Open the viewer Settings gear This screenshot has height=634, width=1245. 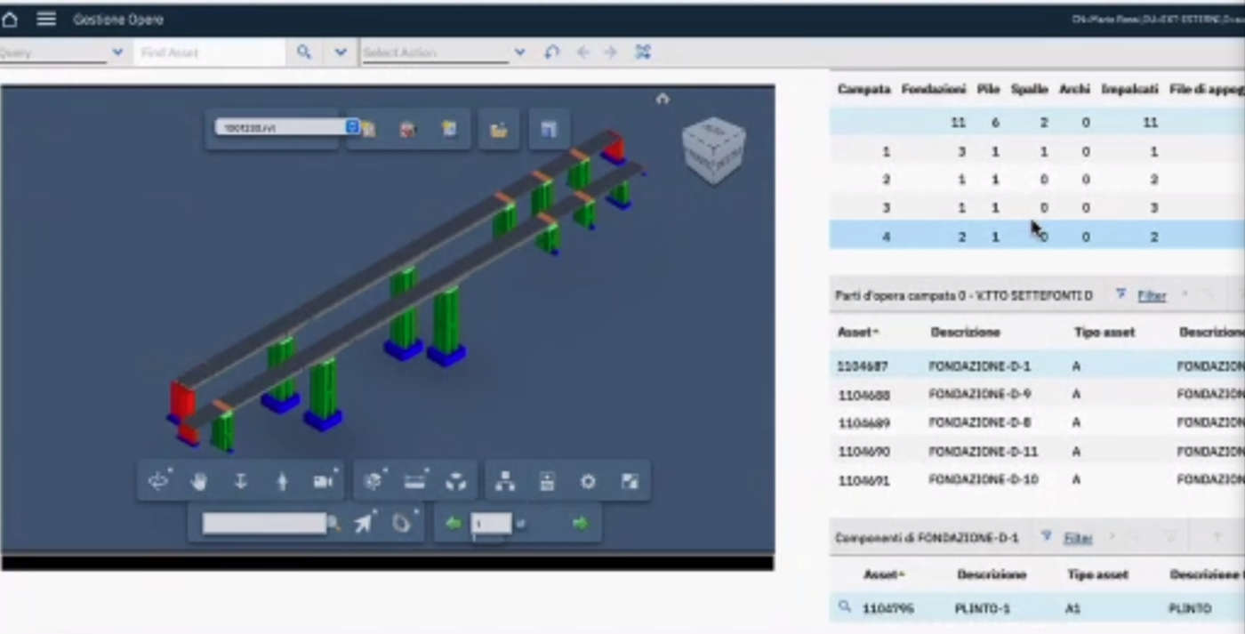click(588, 481)
